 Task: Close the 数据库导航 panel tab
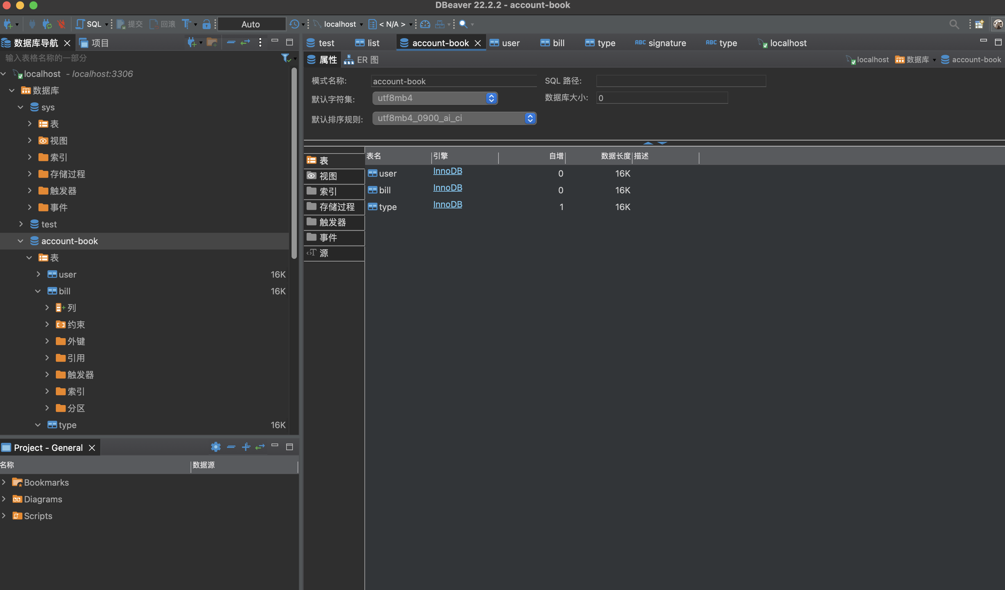click(68, 43)
